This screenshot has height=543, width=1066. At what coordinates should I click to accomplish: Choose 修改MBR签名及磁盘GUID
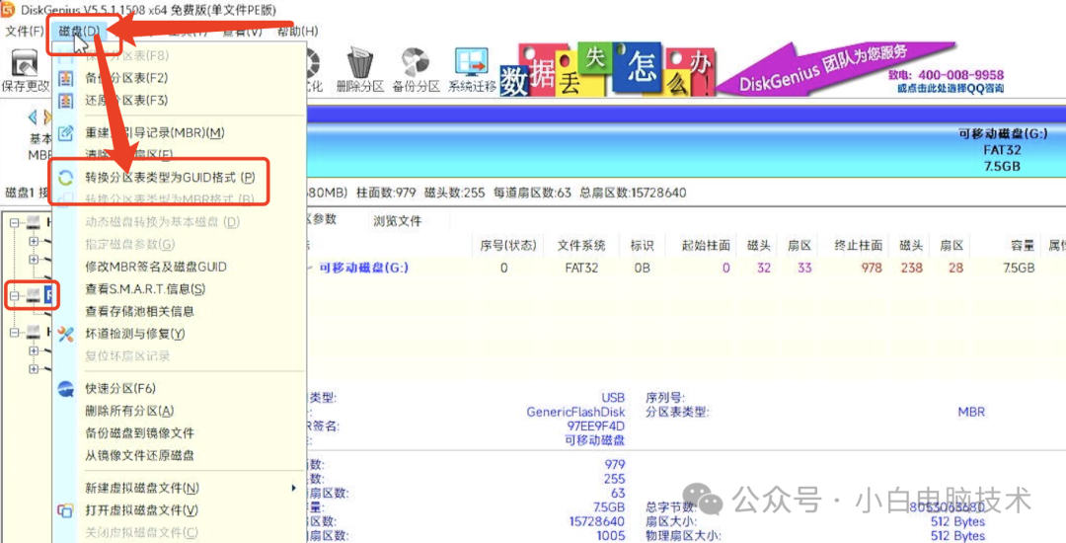pos(156,268)
